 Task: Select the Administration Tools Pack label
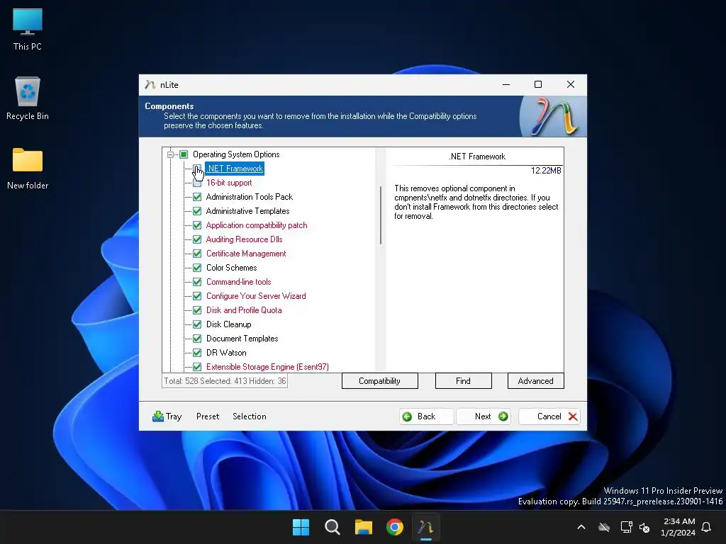(250, 197)
